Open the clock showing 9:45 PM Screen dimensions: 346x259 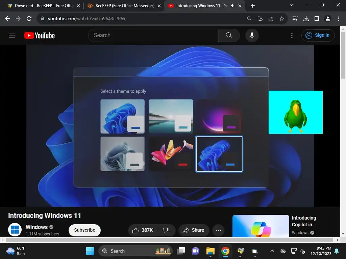click(321, 251)
